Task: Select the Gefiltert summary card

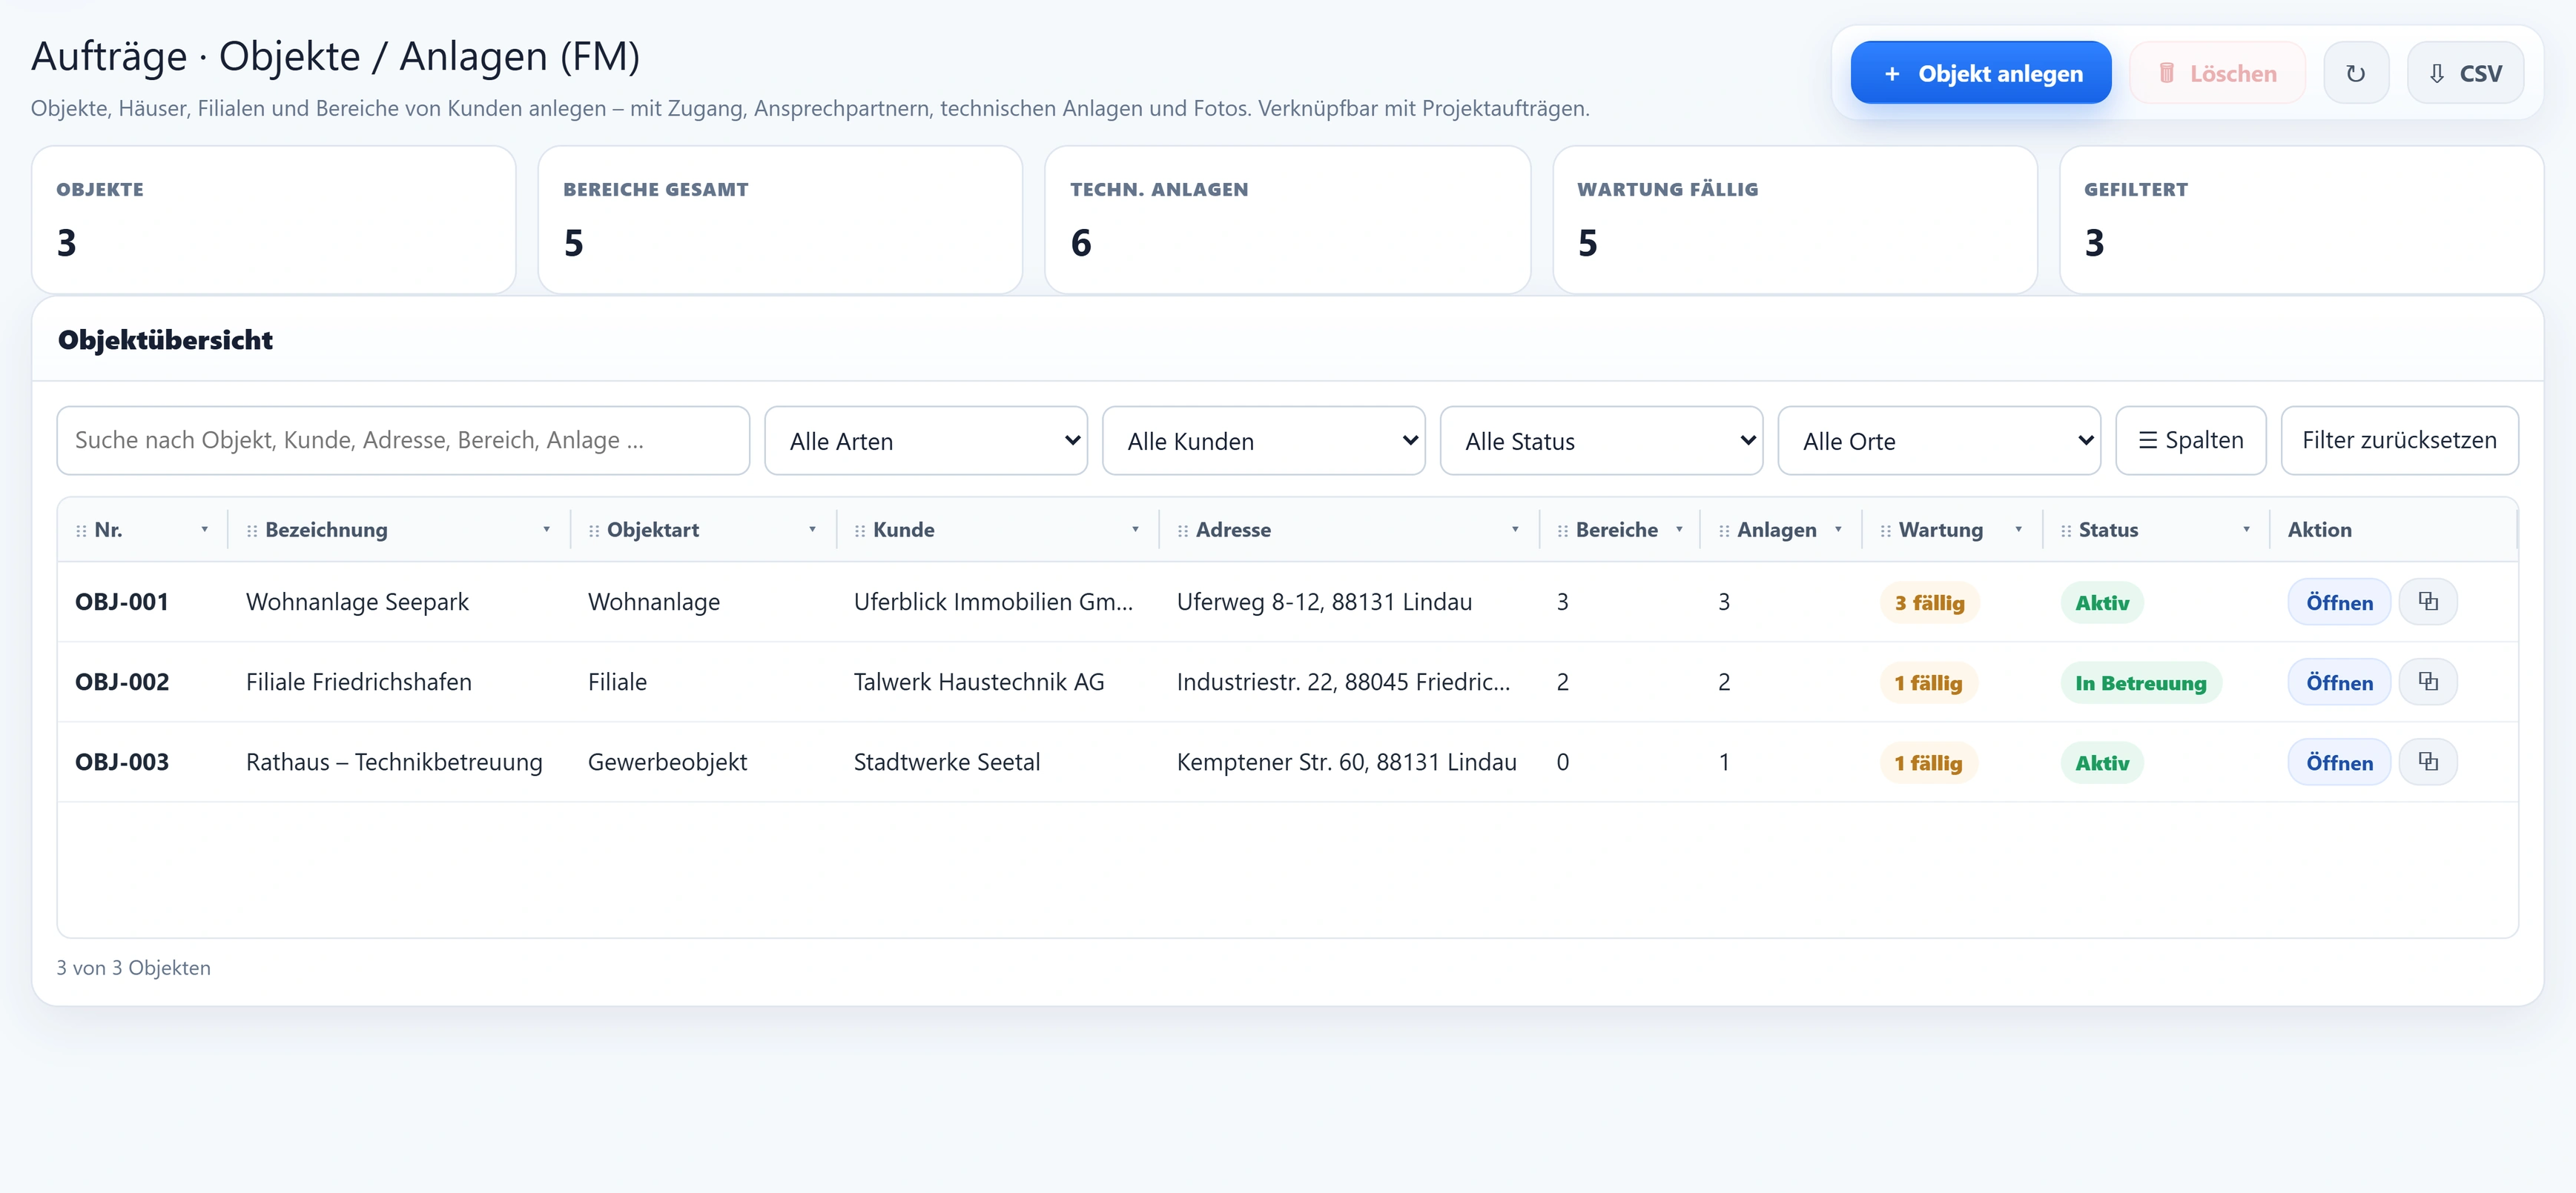Action: tap(2302, 220)
